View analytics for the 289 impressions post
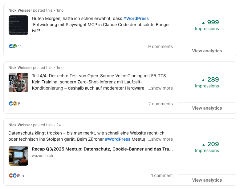 tap(207, 108)
